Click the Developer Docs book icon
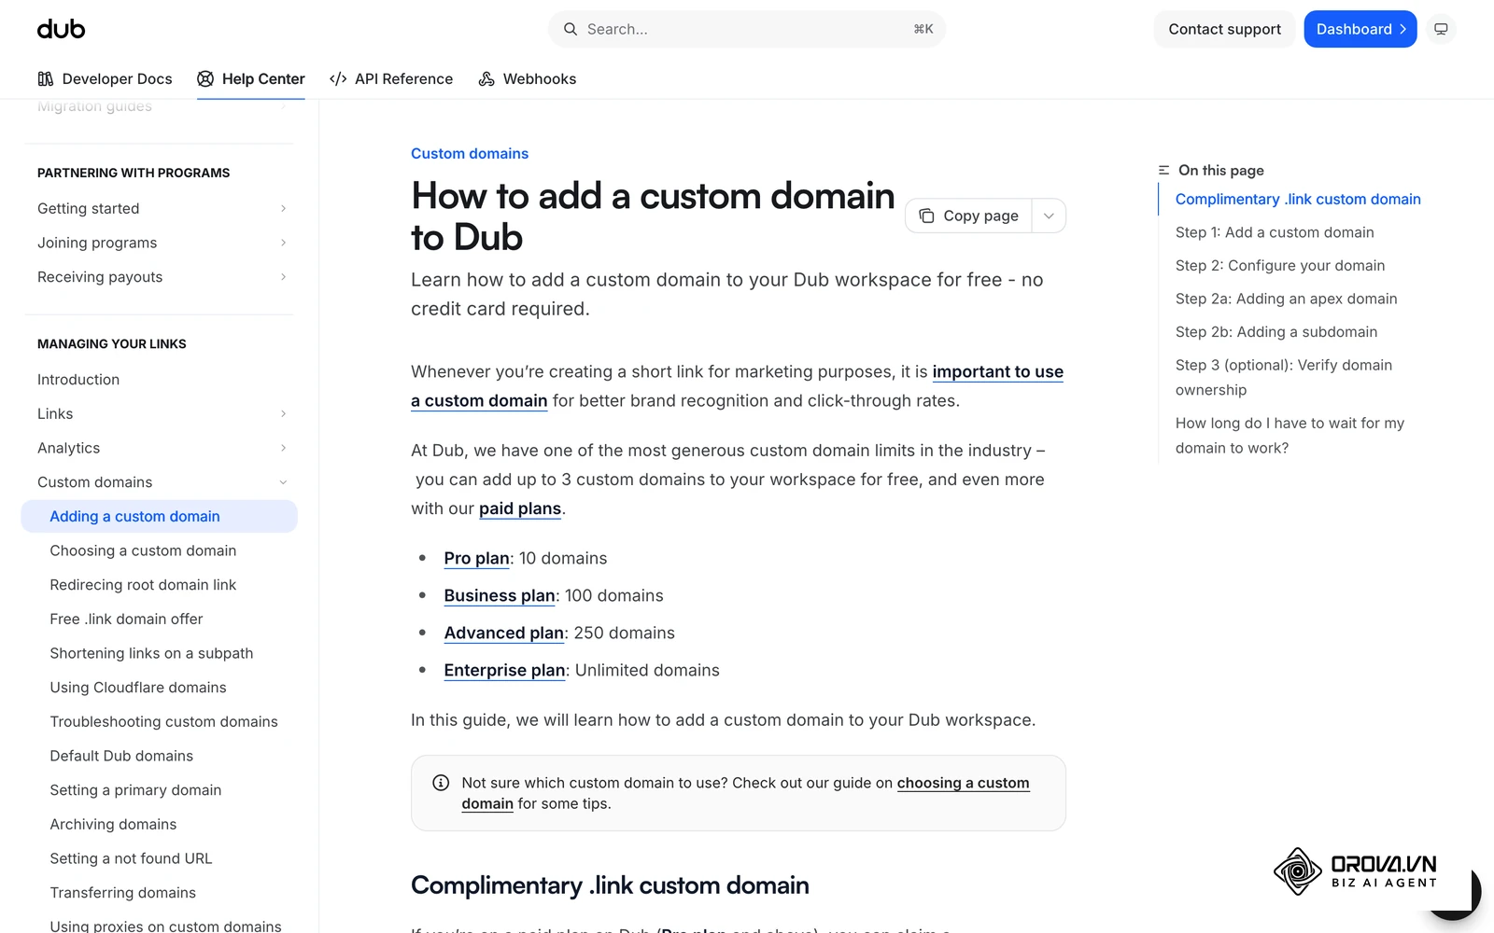The image size is (1494, 933). point(46,79)
